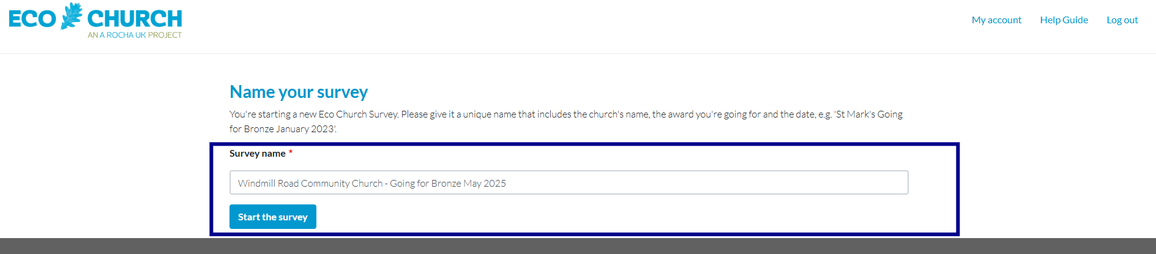The width and height of the screenshot is (1156, 254).
Task: Click 'An A Rocha UK Project' tagline
Action: 135,35
